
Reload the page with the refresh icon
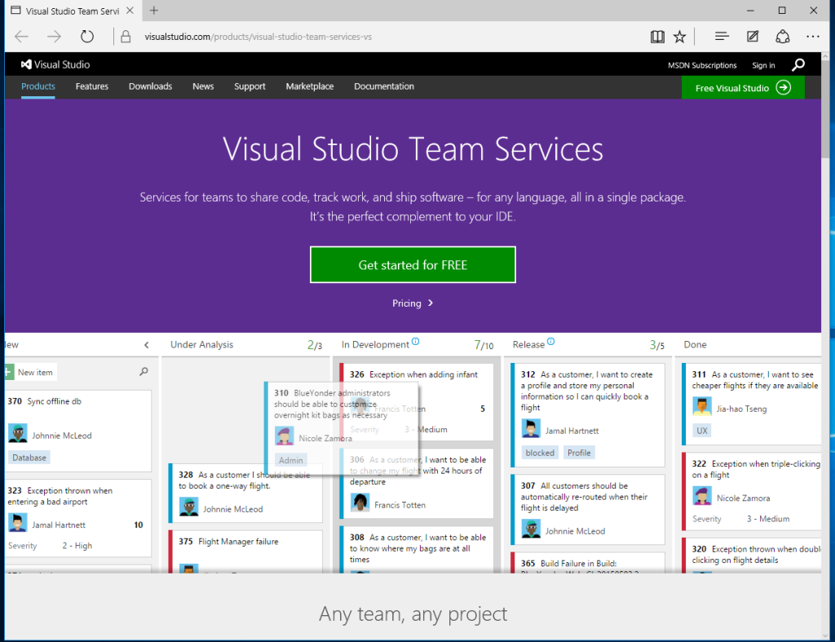(x=88, y=36)
